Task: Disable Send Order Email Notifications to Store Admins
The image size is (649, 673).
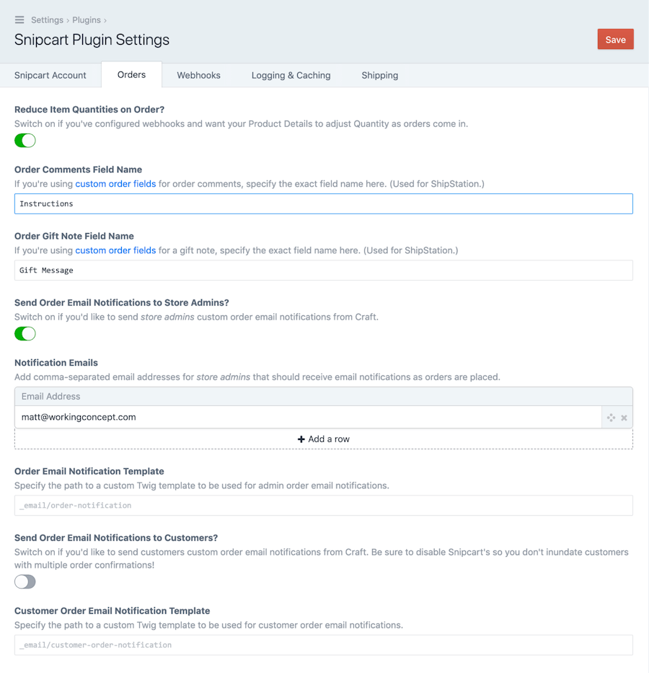Action: coord(25,333)
